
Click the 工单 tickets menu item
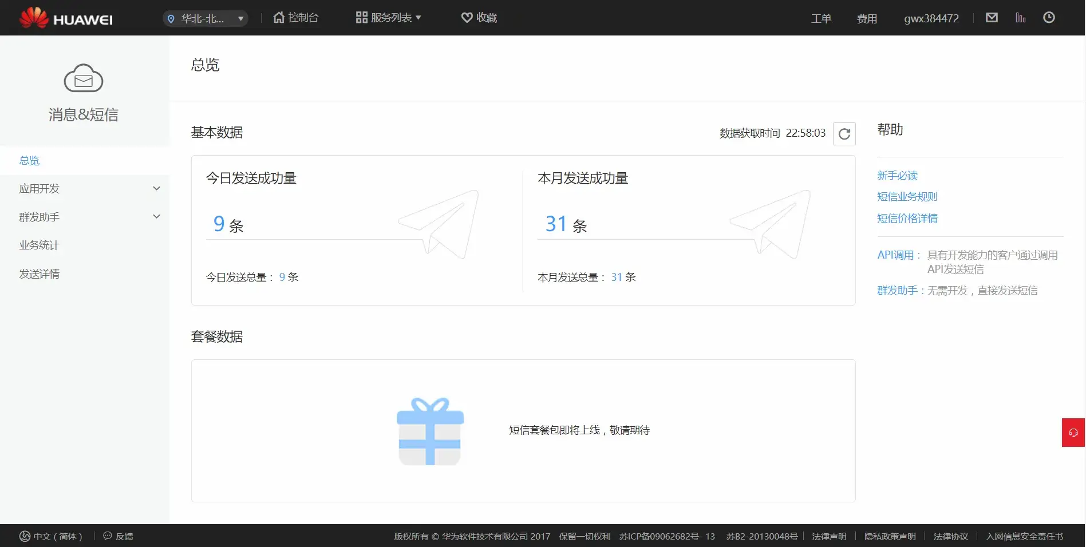[821, 19]
